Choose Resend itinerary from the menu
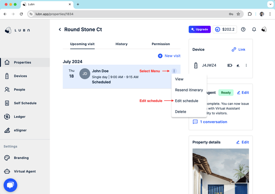Screen dimensions: 275x194 point(189,90)
